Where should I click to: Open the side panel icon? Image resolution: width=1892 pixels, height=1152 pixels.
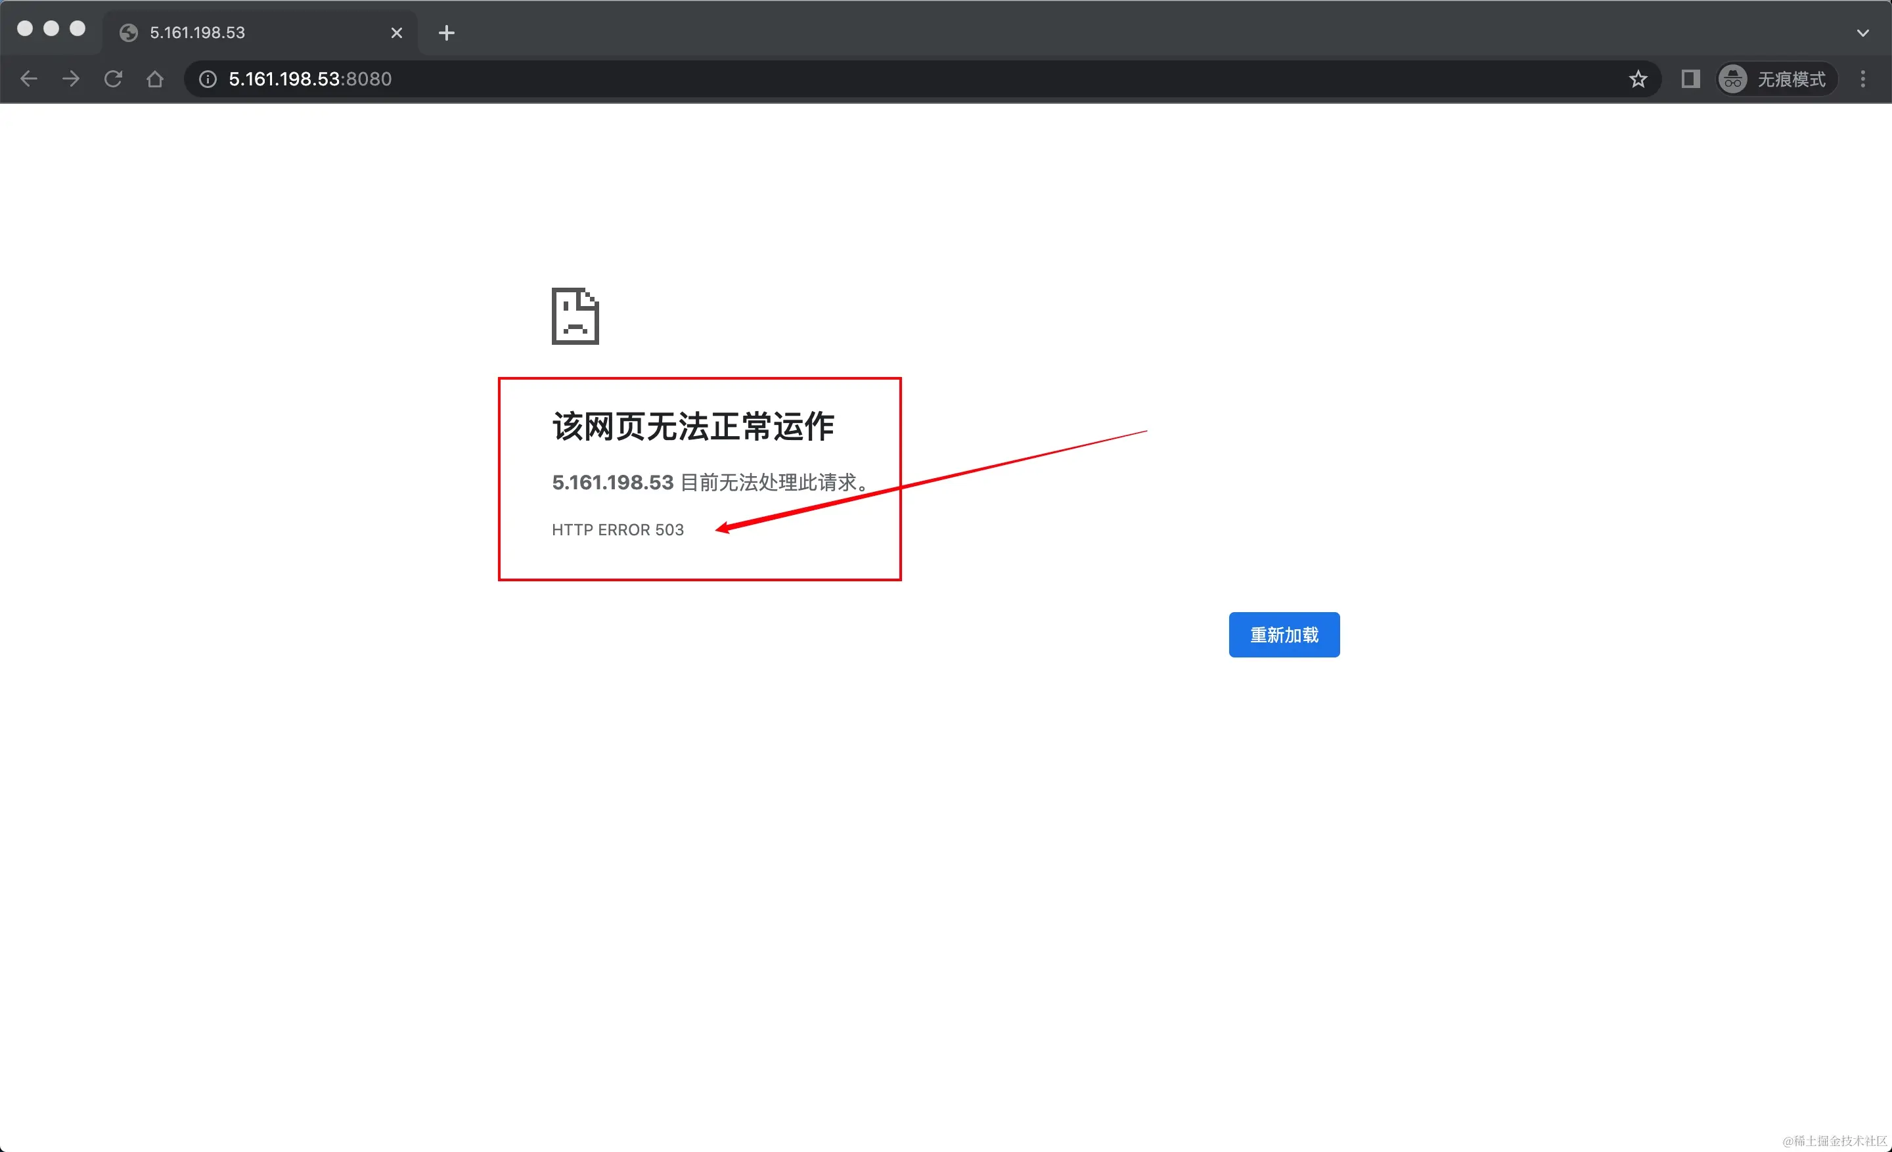tap(1690, 79)
